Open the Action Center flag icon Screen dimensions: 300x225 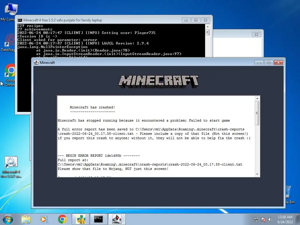(x=263, y=219)
